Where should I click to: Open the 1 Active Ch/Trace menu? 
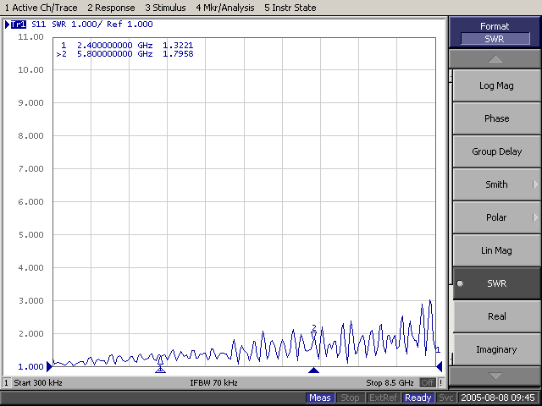tap(41, 8)
